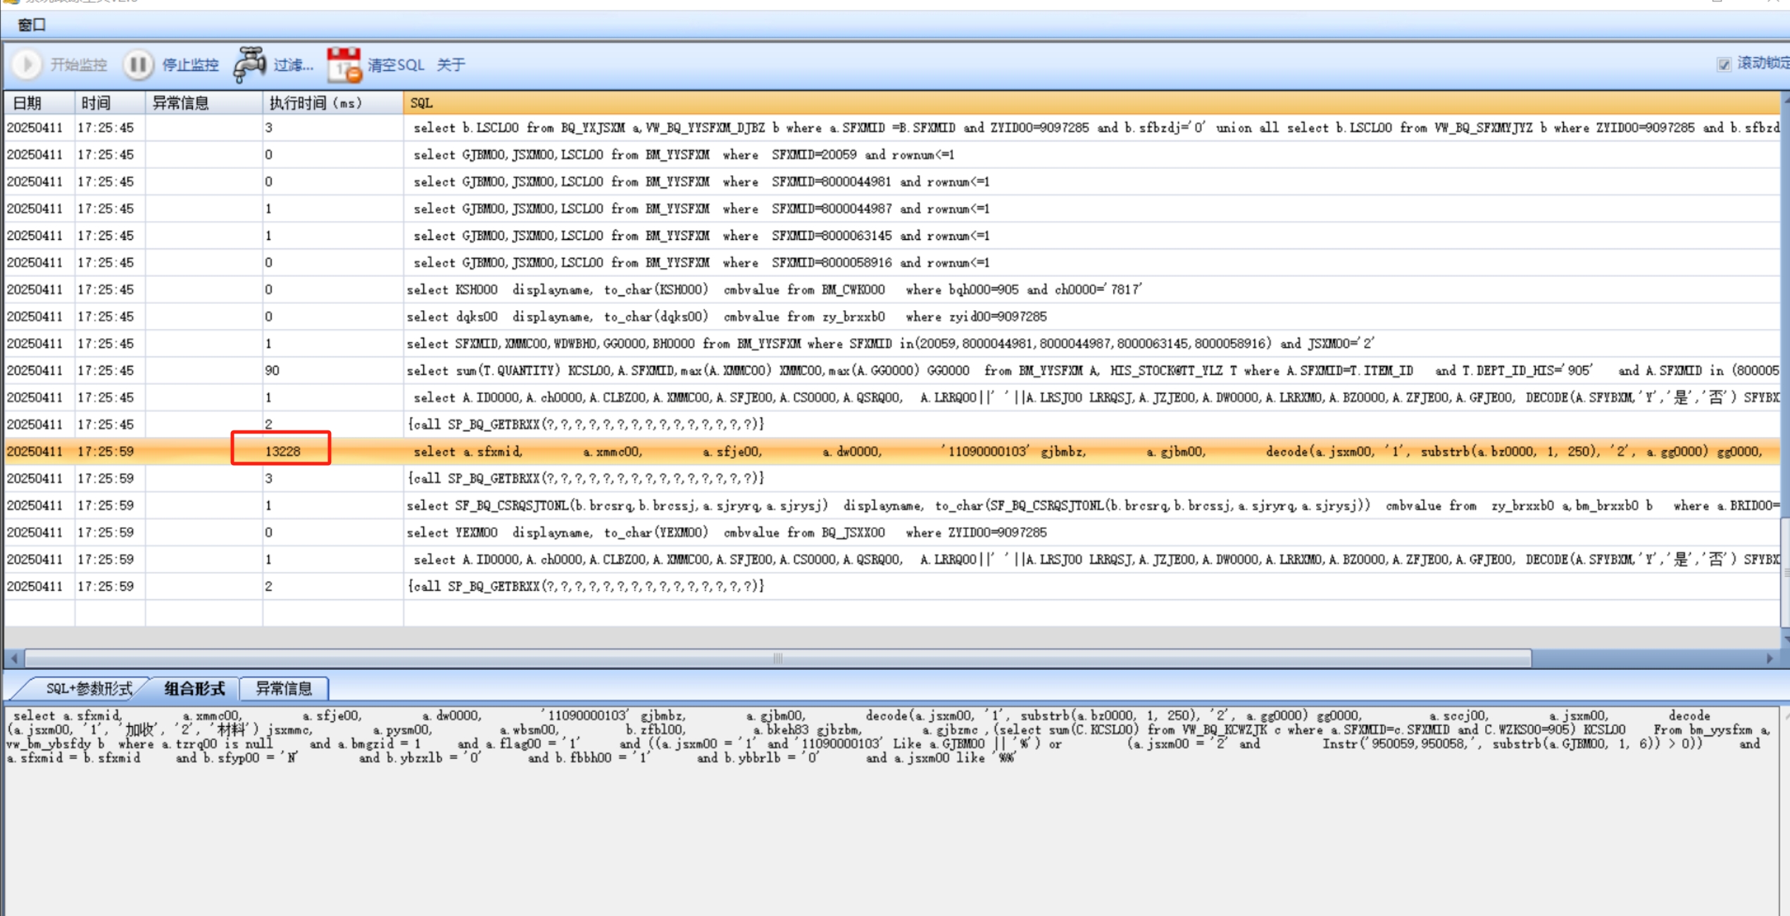Select the row with execution time 13228
The height and width of the screenshot is (916, 1790).
click(x=282, y=451)
